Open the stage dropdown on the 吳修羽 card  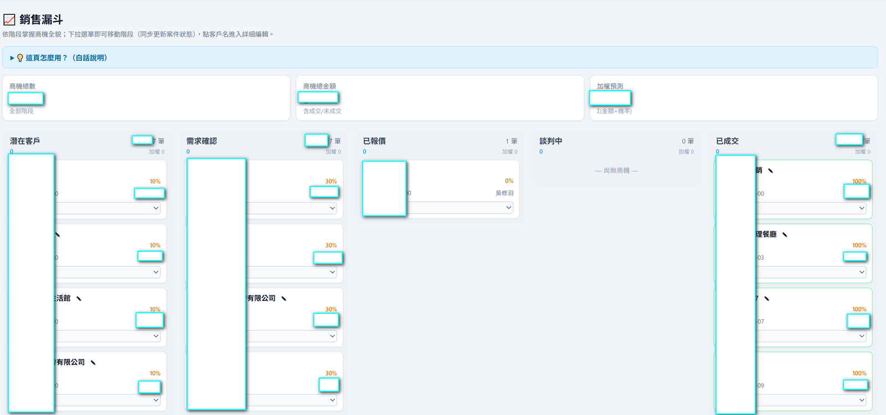460,207
